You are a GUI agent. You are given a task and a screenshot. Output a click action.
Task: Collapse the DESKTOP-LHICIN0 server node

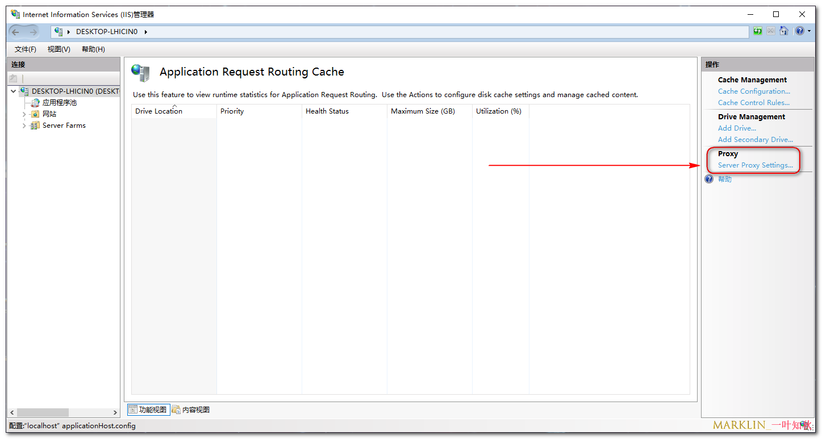[x=14, y=91]
